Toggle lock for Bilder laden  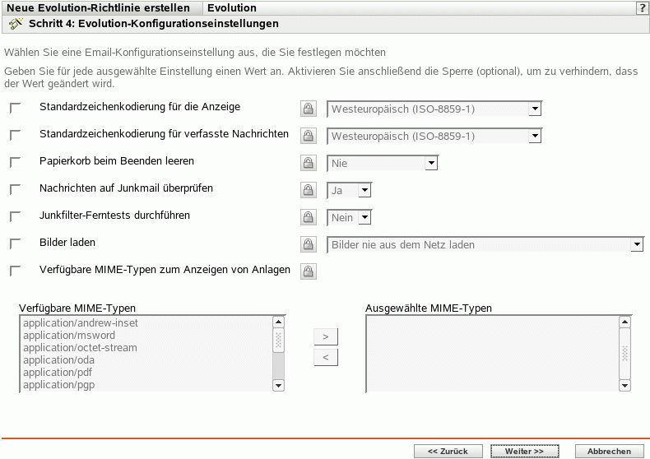coord(308,244)
